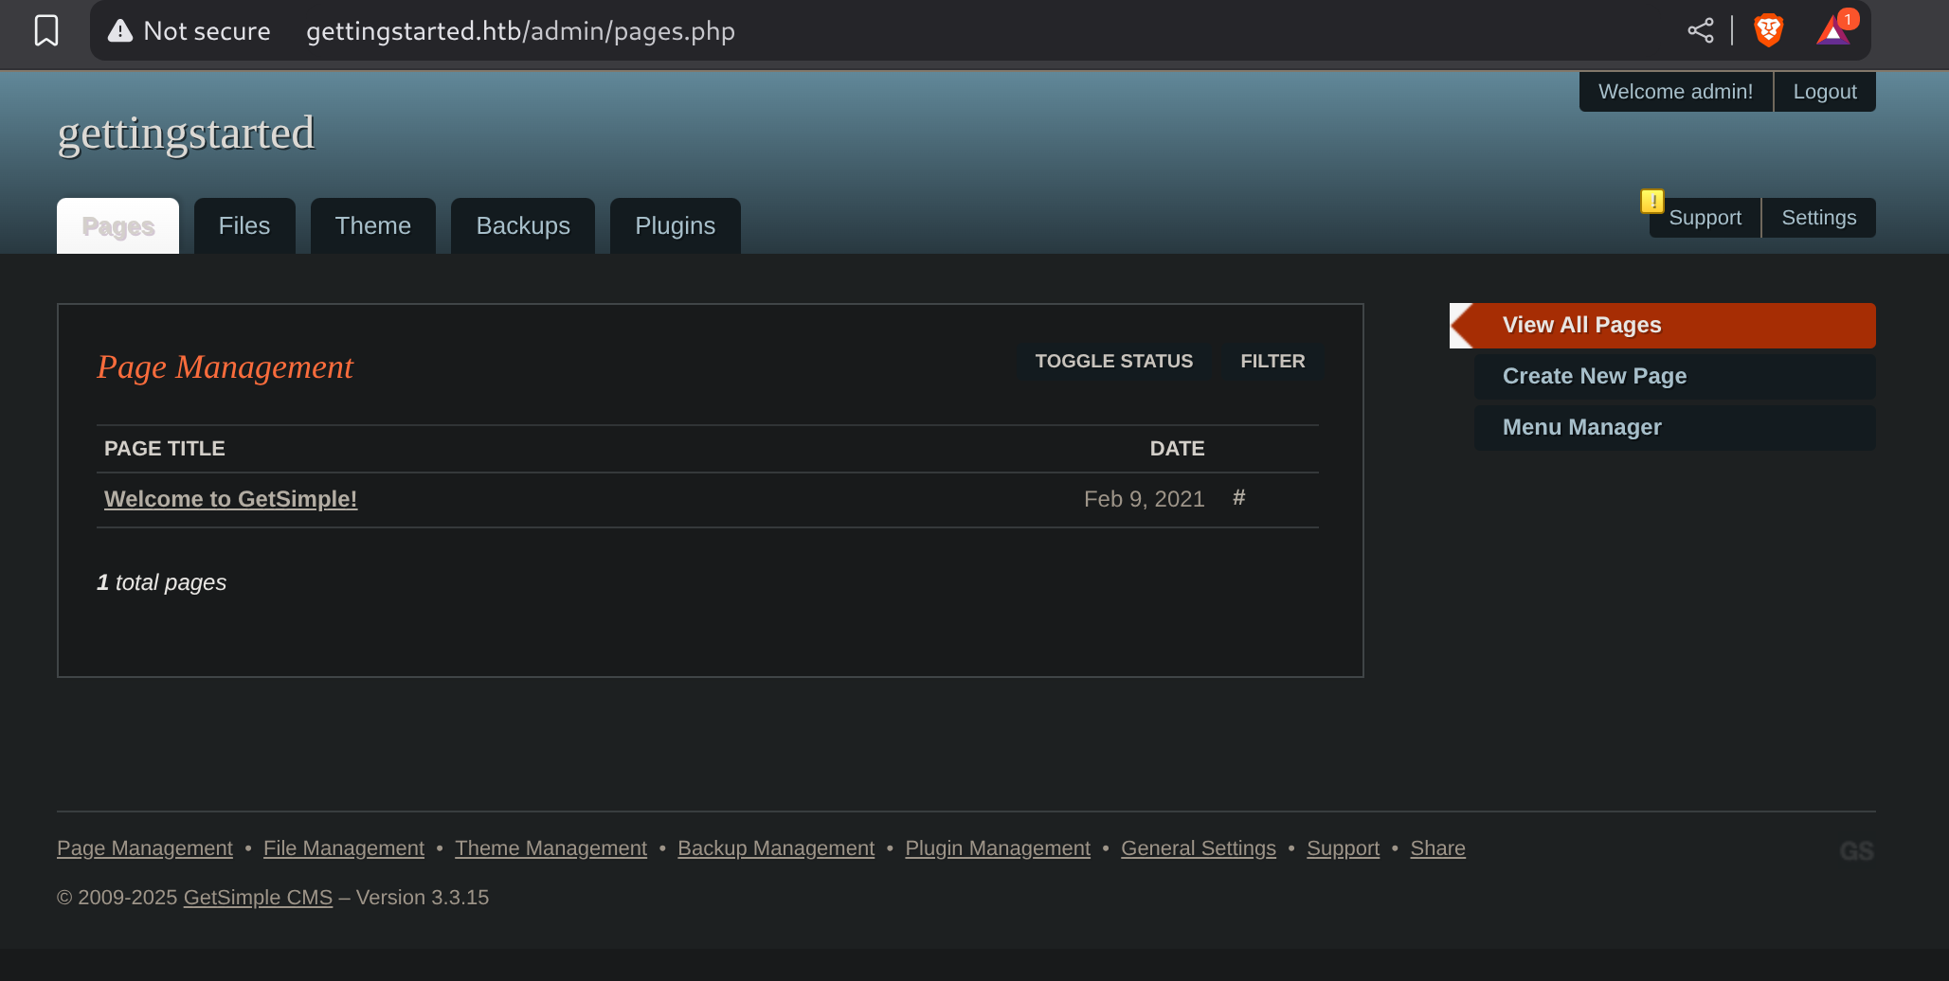1949x981 pixels.
Task: Open the Brave Shields lion icon
Action: (x=1768, y=30)
